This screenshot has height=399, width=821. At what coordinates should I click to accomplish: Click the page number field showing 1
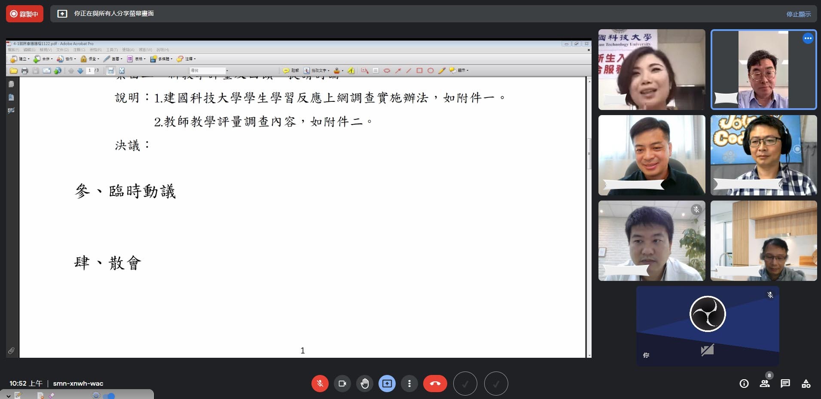89,70
